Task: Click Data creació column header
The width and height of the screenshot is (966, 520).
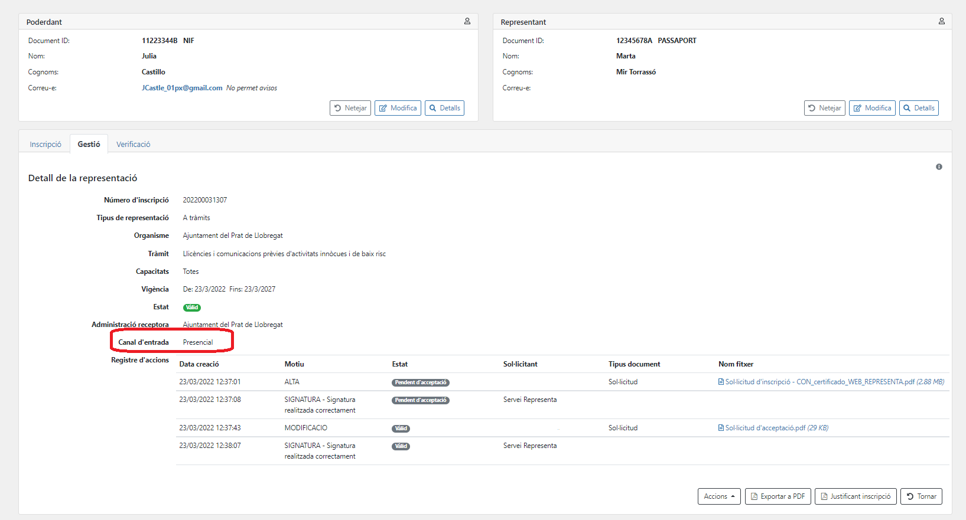Action: click(199, 364)
